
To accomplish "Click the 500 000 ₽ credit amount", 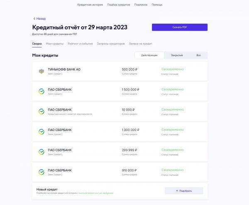I will 129,69.
